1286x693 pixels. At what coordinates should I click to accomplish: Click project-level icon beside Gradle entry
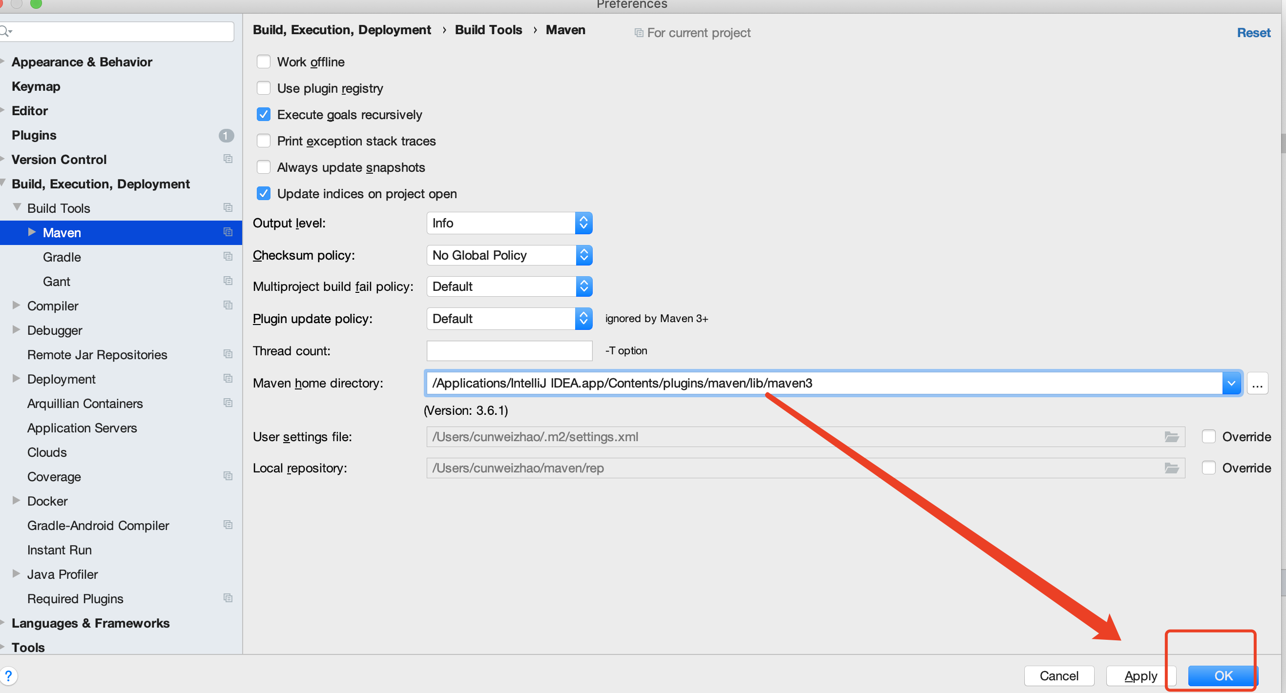coord(228,256)
